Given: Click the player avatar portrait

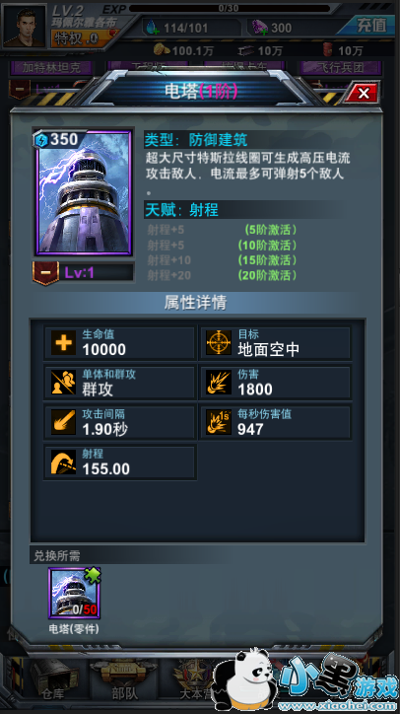Looking at the screenshot, I should pos(25,26).
